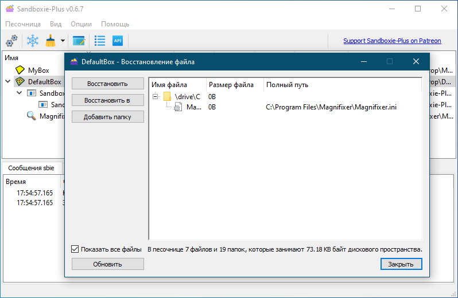Select the MyBox tree label

tap(38, 70)
